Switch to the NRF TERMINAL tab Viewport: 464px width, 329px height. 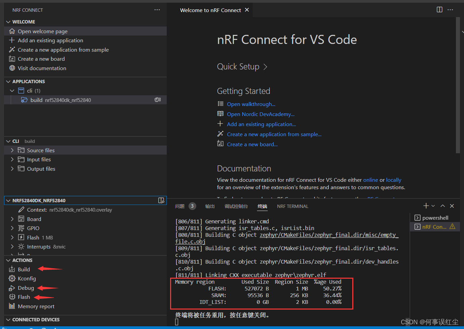point(293,206)
